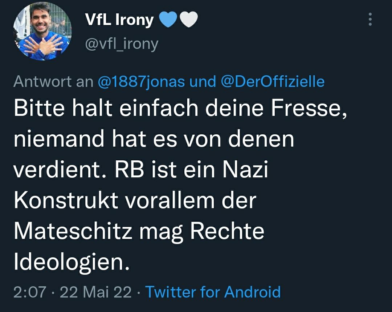This screenshot has width=392, height=312.
Task: Open the @vfl_irony handle
Action: 122,44
